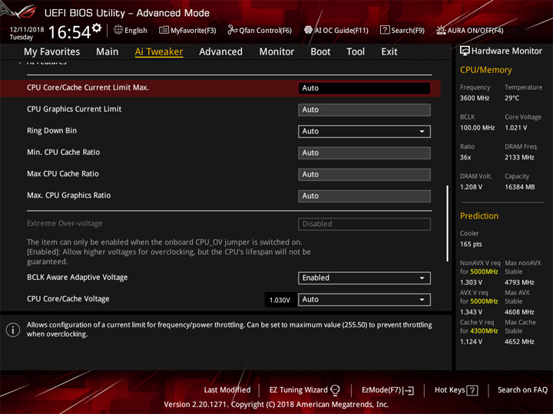
Task: Select the Max CPU Cache Ratio label
Action: point(63,173)
